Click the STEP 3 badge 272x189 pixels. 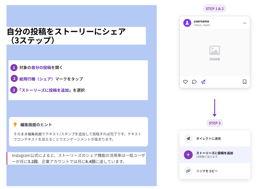tap(215, 123)
